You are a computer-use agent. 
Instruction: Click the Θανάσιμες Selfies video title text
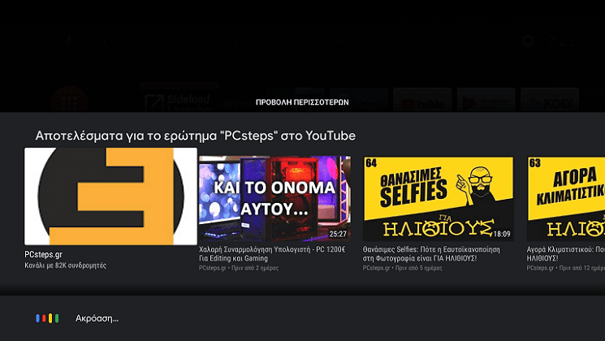[x=431, y=254]
